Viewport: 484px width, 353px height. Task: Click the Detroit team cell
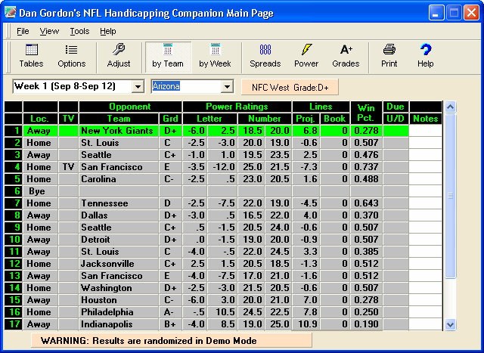click(x=119, y=240)
